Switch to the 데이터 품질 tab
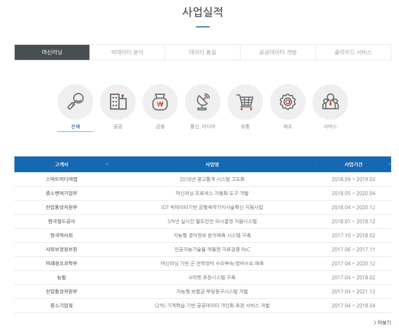This screenshot has width=399, height=330. (x=202, y=52)
